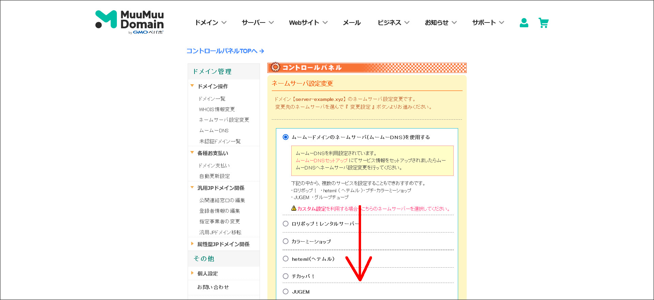
Task: Open ドメイン支払い in sidebar
Action: 214,165
